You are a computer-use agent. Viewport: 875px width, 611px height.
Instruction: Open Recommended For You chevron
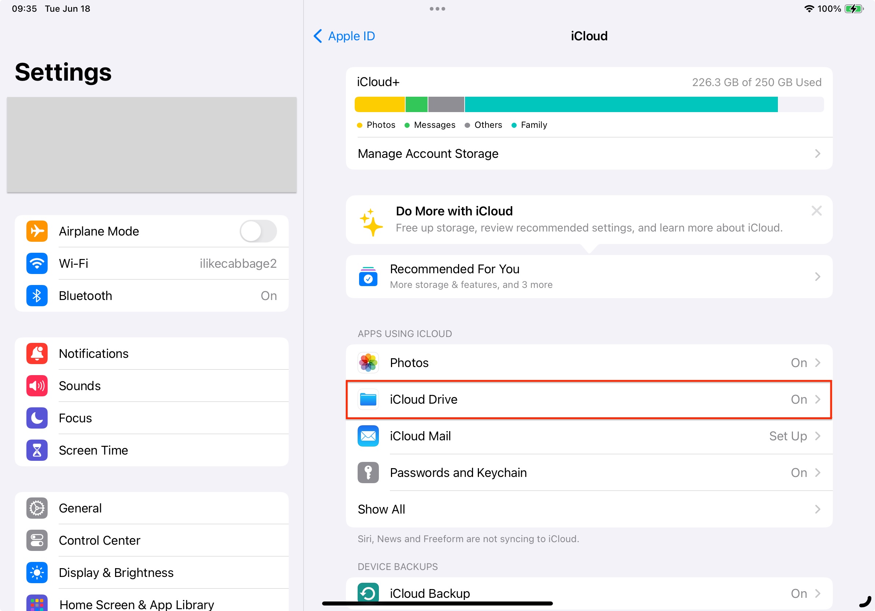tap(817, 277)
